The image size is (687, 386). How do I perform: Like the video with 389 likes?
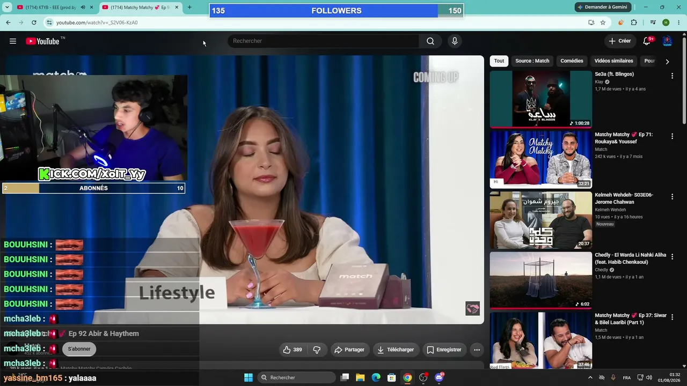(x=292, y=350)
